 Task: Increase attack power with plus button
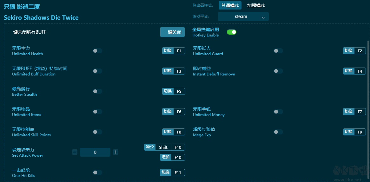pyautogui.click(x=116, y=152)
